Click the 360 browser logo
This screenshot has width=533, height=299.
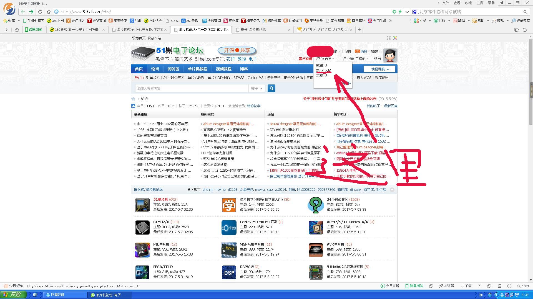point(9,9)
